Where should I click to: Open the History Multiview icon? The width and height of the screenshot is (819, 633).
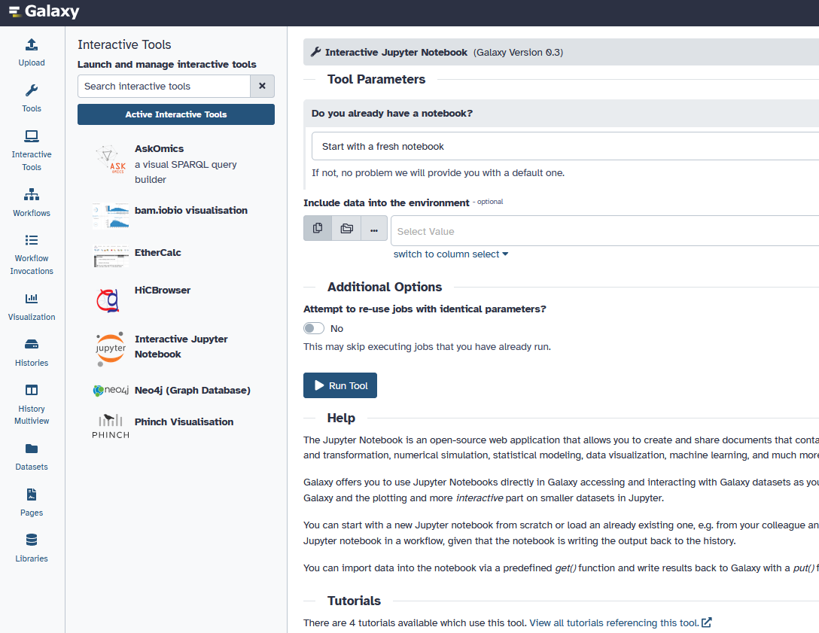point(32,391)
